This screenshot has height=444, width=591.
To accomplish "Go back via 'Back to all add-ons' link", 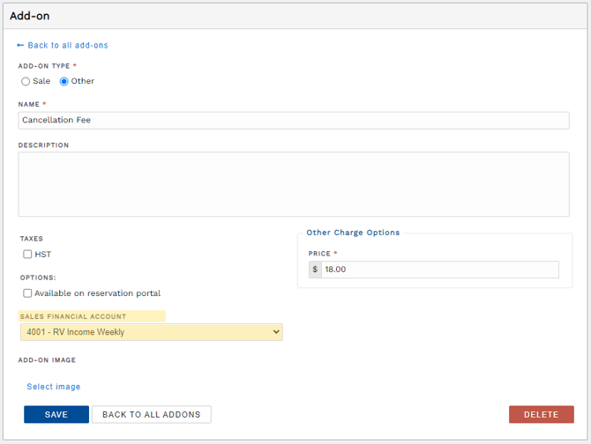I will coord(63,46).
